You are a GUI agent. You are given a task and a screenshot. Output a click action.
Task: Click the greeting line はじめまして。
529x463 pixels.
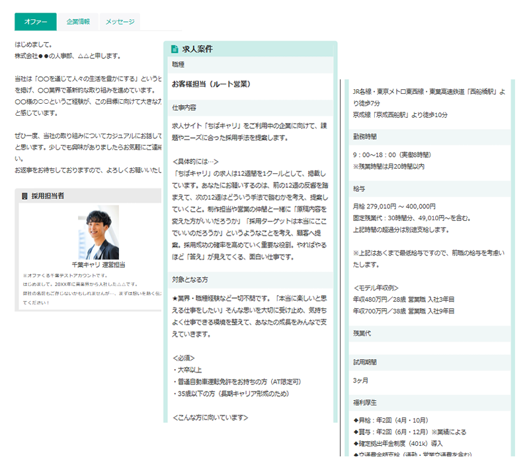(x=34, y=44)
